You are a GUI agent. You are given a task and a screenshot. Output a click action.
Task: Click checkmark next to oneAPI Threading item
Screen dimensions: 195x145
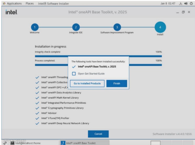coord(37,77)
